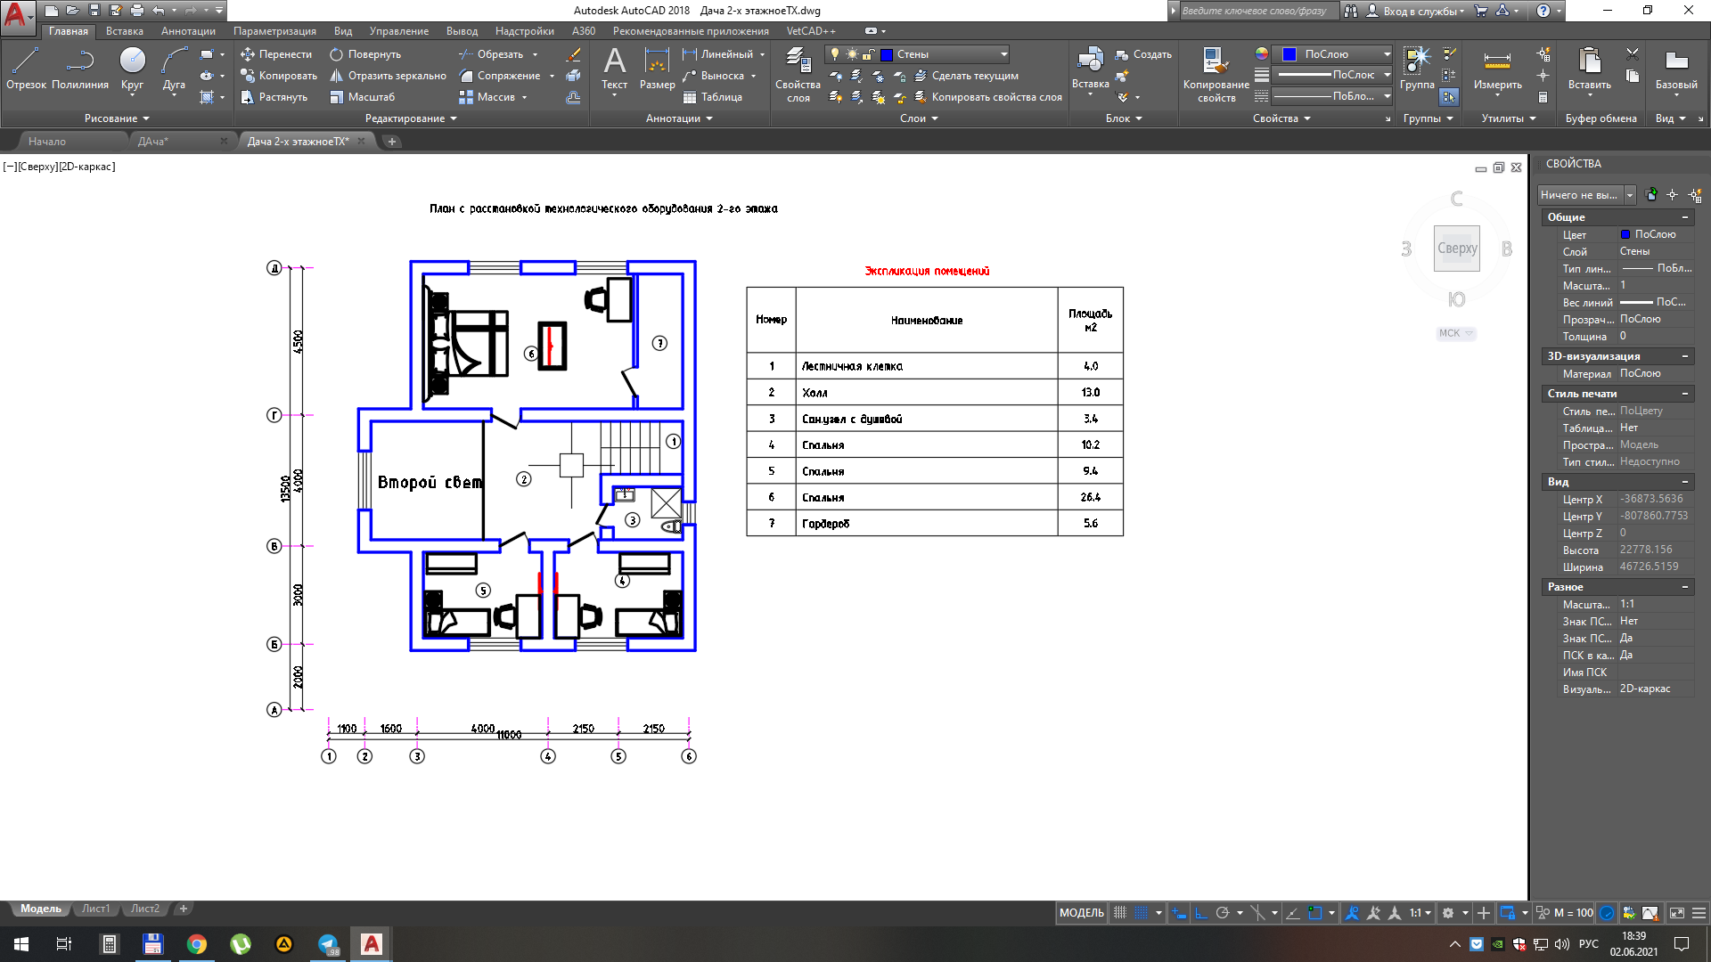
Task: Open the Параметризация ribbon tab
Action: coord(274,31)
